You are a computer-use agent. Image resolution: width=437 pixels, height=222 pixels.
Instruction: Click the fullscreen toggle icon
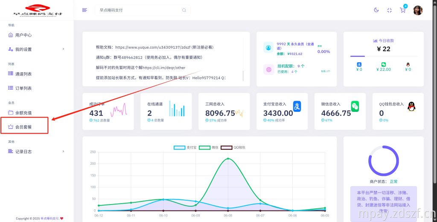pyautogui.click(x=389, y=10)
